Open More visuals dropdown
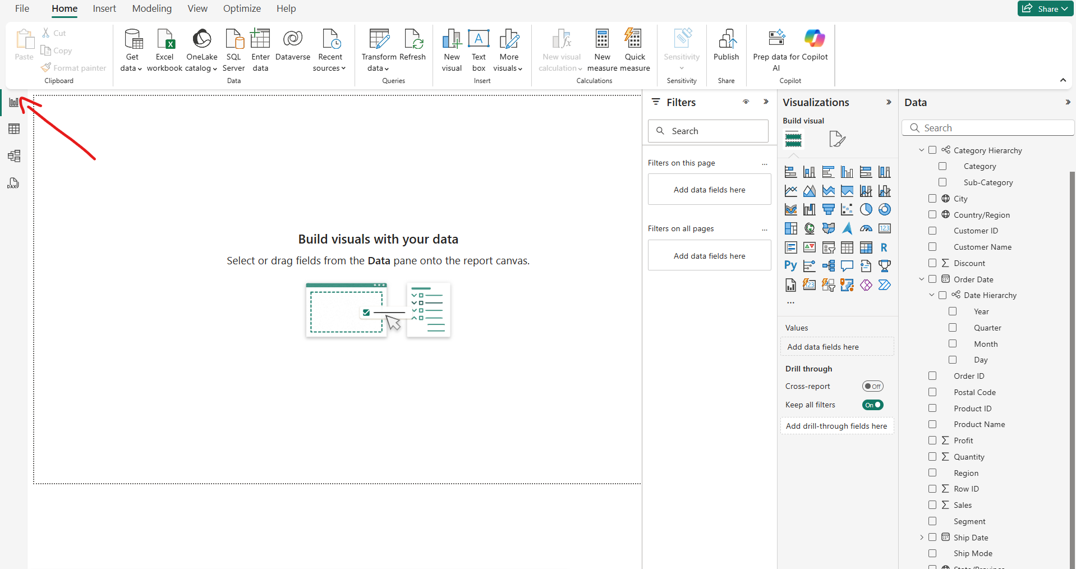 tap(508, 51)
